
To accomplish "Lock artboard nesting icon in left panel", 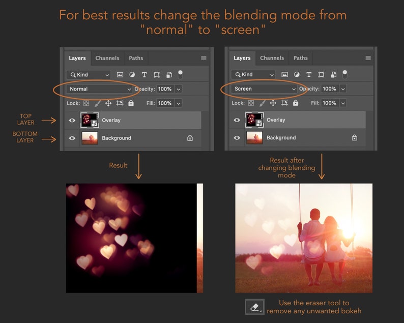I will click(120, 103).
